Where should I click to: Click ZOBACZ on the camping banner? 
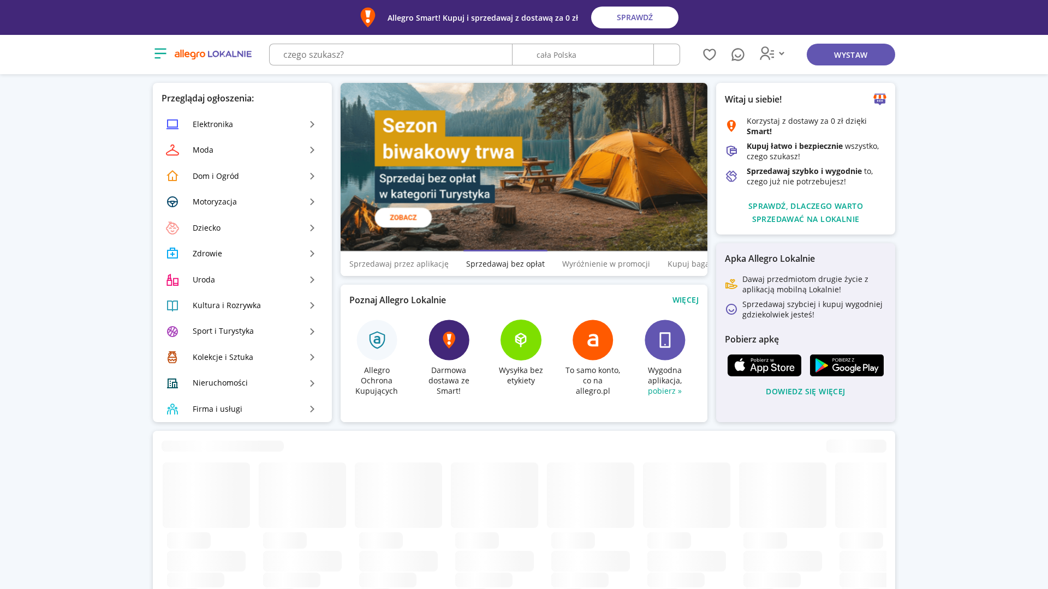tap(403, 218)
